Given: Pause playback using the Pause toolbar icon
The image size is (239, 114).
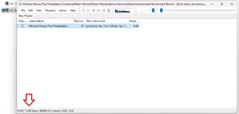Looking at the screenshot, I should [x=94, y=10].
